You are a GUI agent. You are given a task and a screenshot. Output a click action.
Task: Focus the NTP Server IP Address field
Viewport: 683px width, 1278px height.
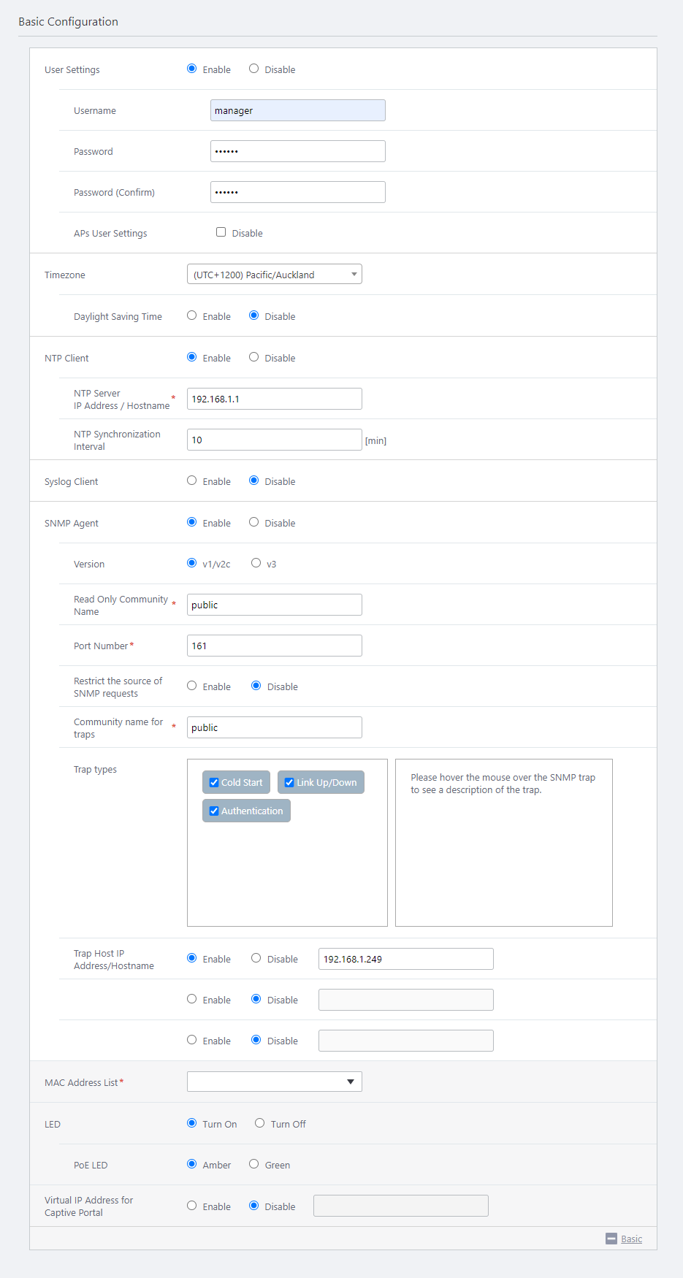point(274,399)
